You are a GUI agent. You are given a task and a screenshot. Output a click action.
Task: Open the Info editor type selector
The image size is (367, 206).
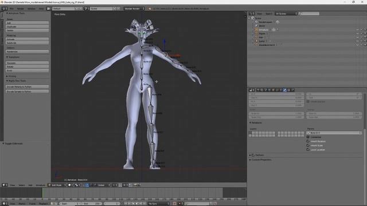pyautogui.click(x=5, y=9)
